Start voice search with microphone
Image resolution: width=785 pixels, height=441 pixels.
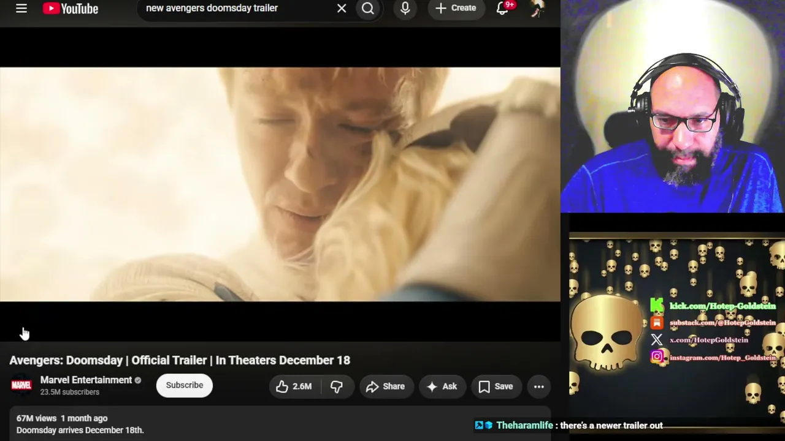pos(405,8)
